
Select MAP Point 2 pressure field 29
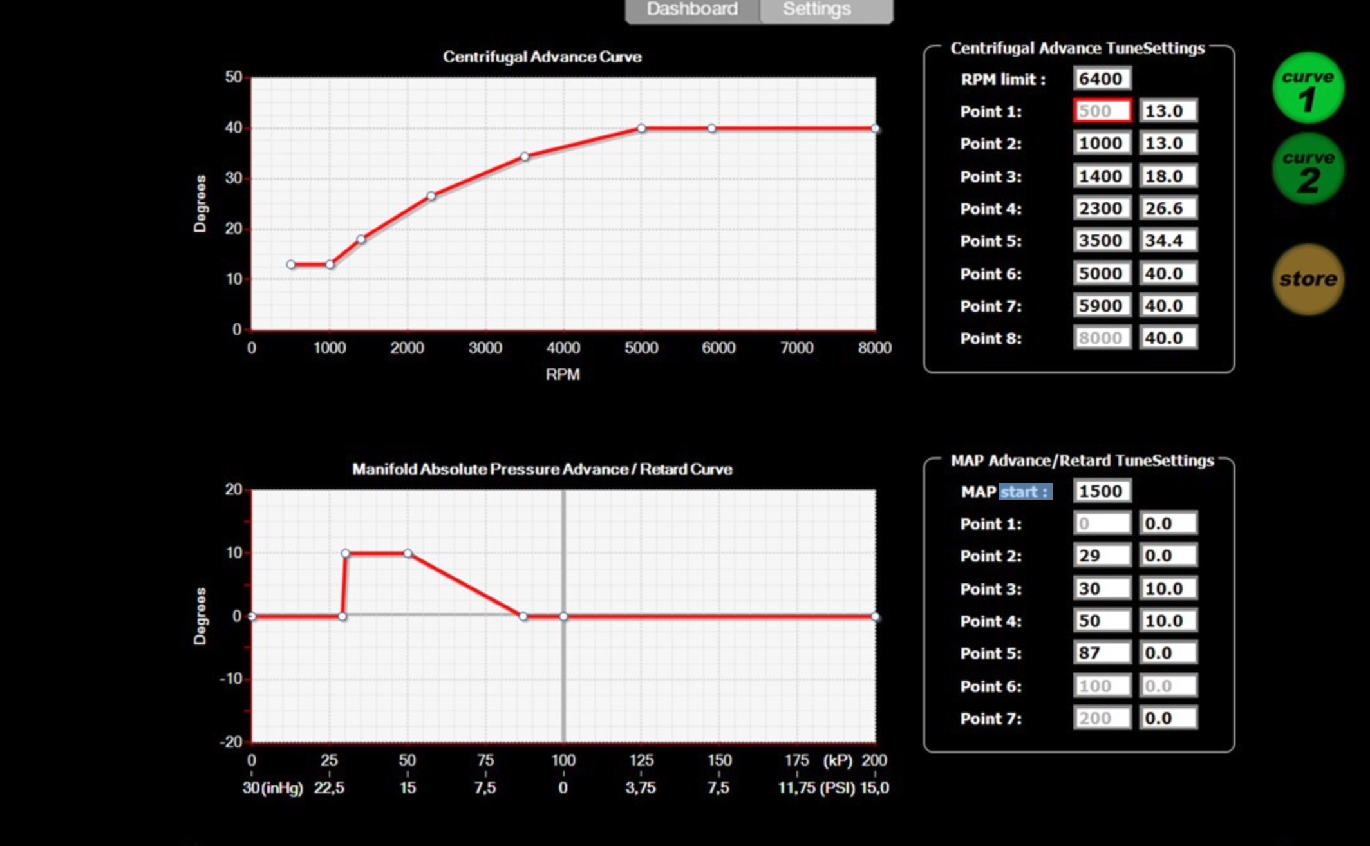pos(1102,556)
